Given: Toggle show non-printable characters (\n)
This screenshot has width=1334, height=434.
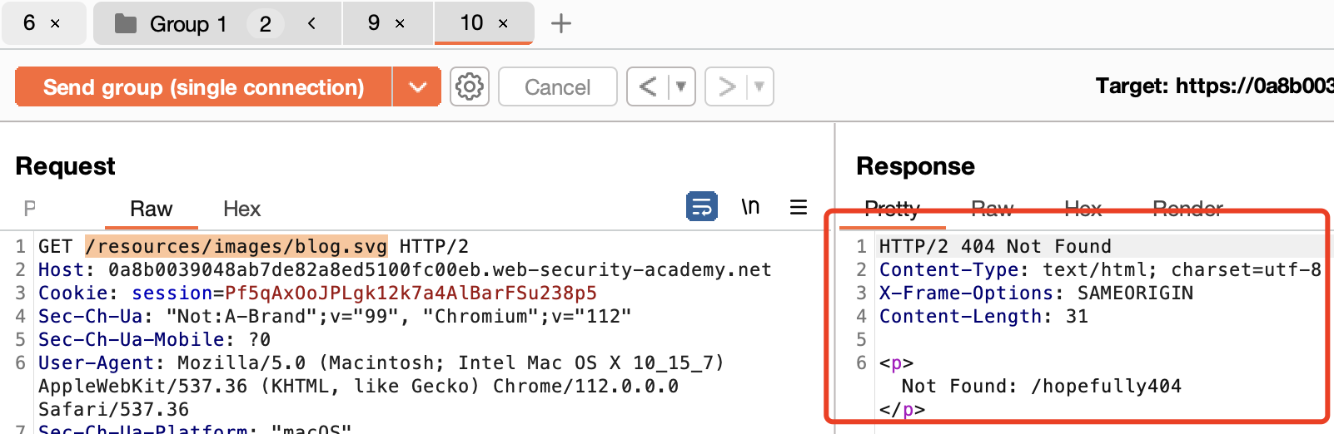Looking at the screenshot, I should [750, 206].
